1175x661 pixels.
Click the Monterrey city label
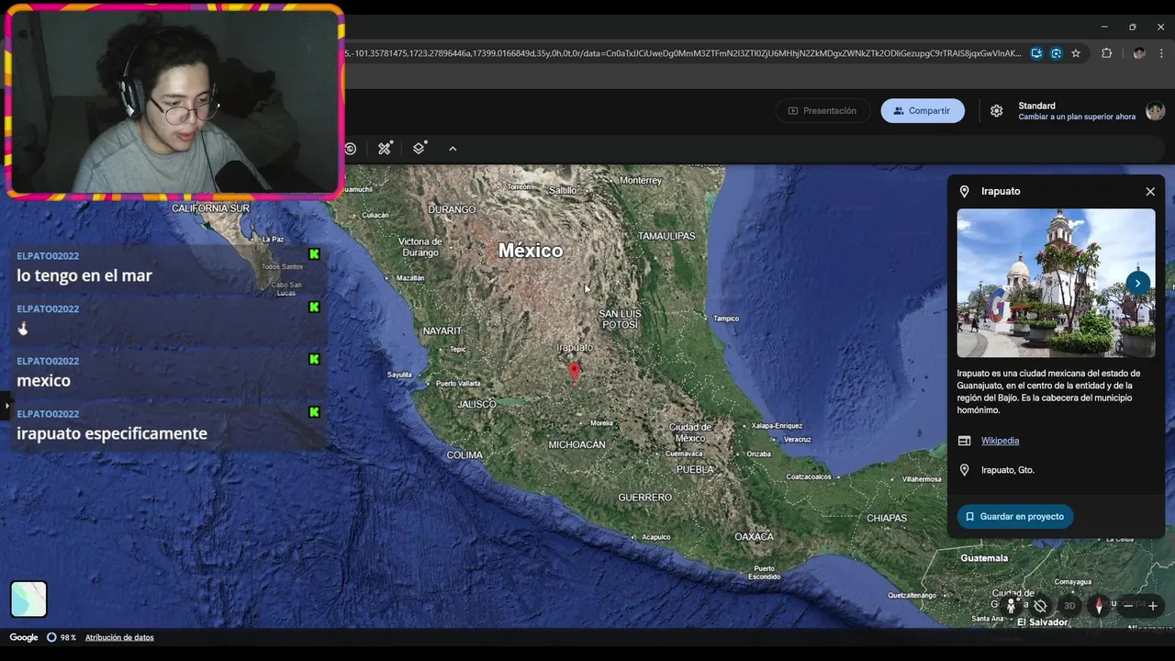641,181
